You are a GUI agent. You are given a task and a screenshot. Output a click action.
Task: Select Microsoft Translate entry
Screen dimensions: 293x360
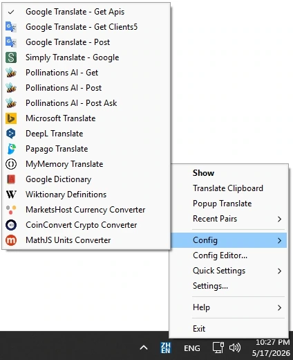click(86, 118)
